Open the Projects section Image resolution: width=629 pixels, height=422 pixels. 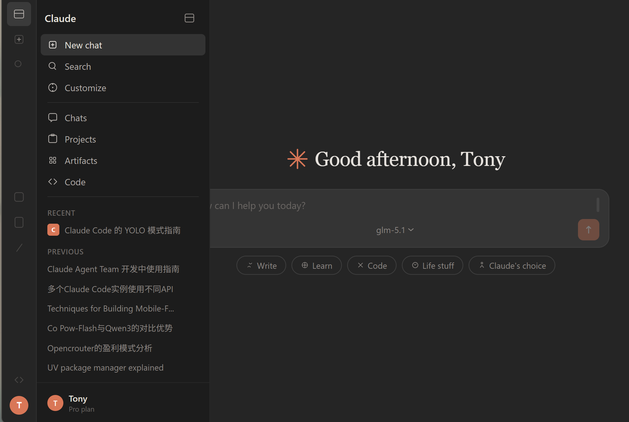[80, 139]
